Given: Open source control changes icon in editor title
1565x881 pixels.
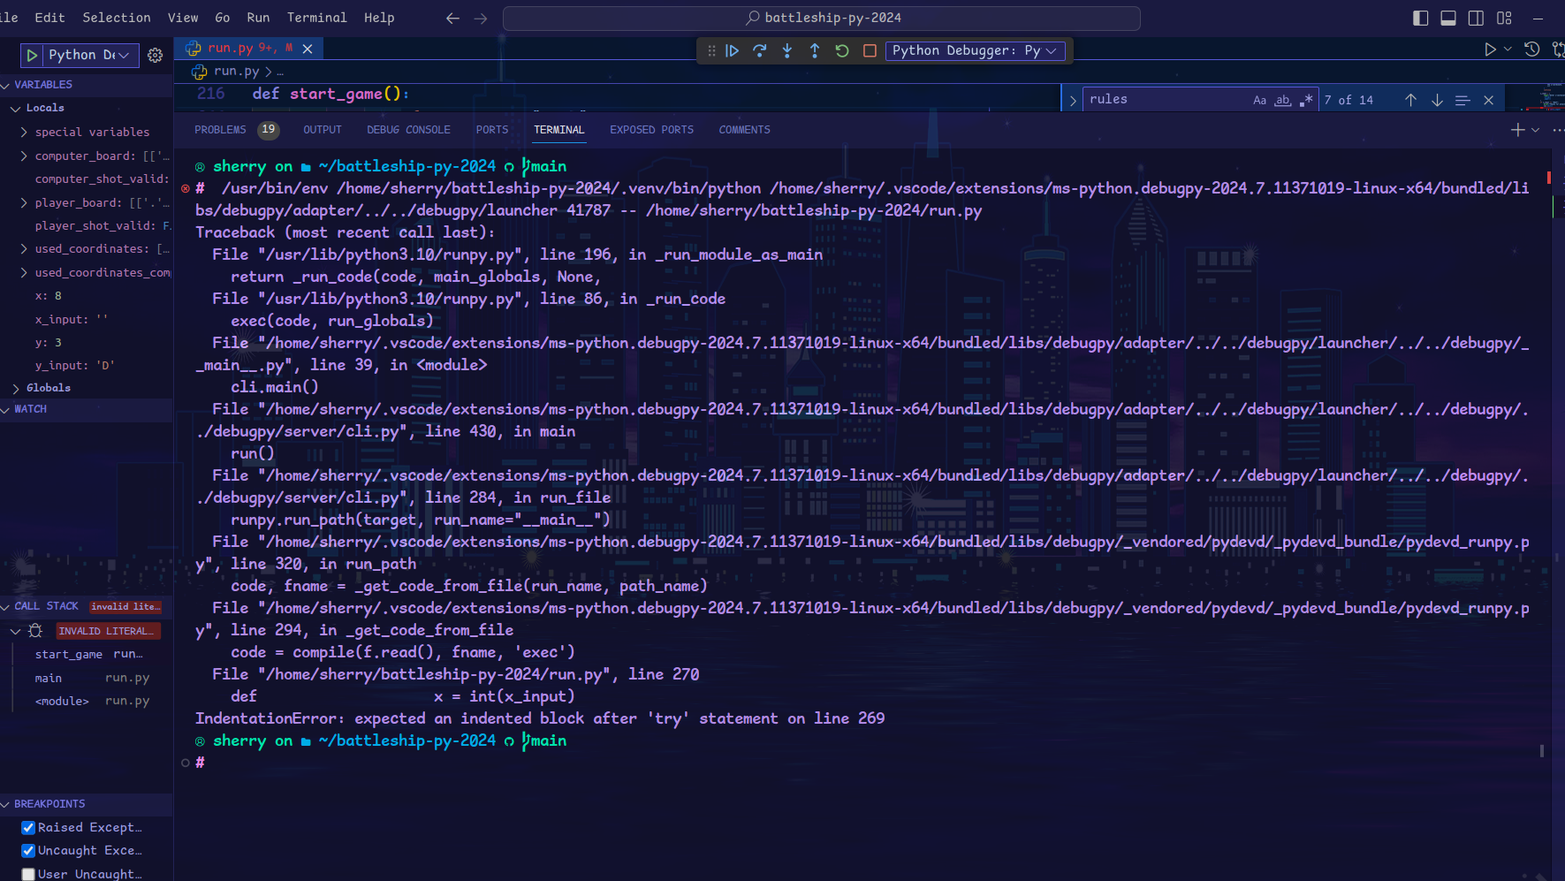Looking at the screenshot, I should (1558, 49).
